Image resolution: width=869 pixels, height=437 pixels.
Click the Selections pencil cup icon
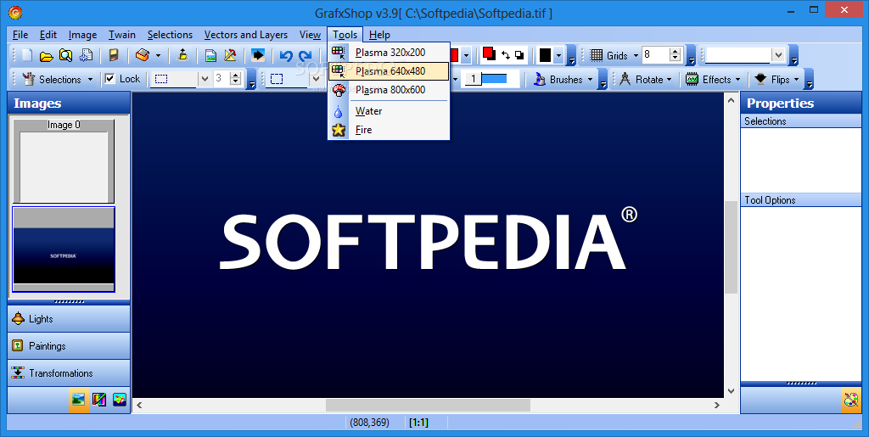[28, 79]
